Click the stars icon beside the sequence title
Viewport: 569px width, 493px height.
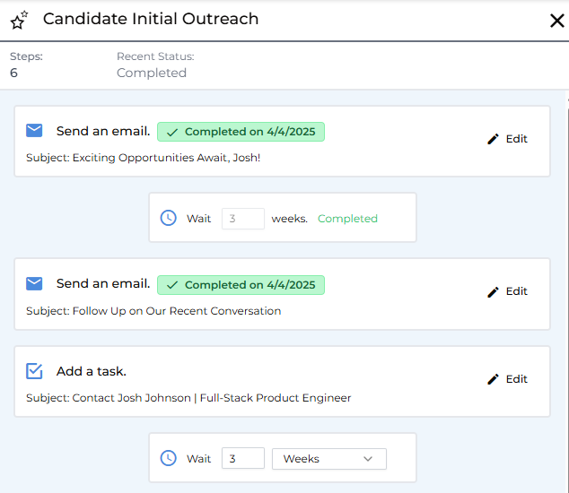pyautogui.click(x=19, y=20)
